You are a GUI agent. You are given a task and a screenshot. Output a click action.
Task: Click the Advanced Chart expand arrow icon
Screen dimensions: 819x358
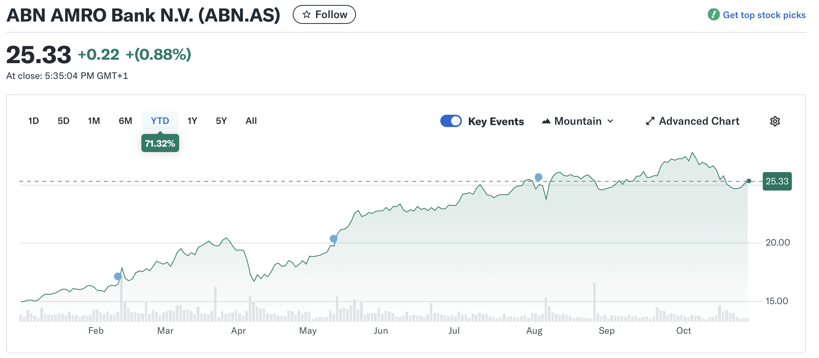[x=650, y=121]
